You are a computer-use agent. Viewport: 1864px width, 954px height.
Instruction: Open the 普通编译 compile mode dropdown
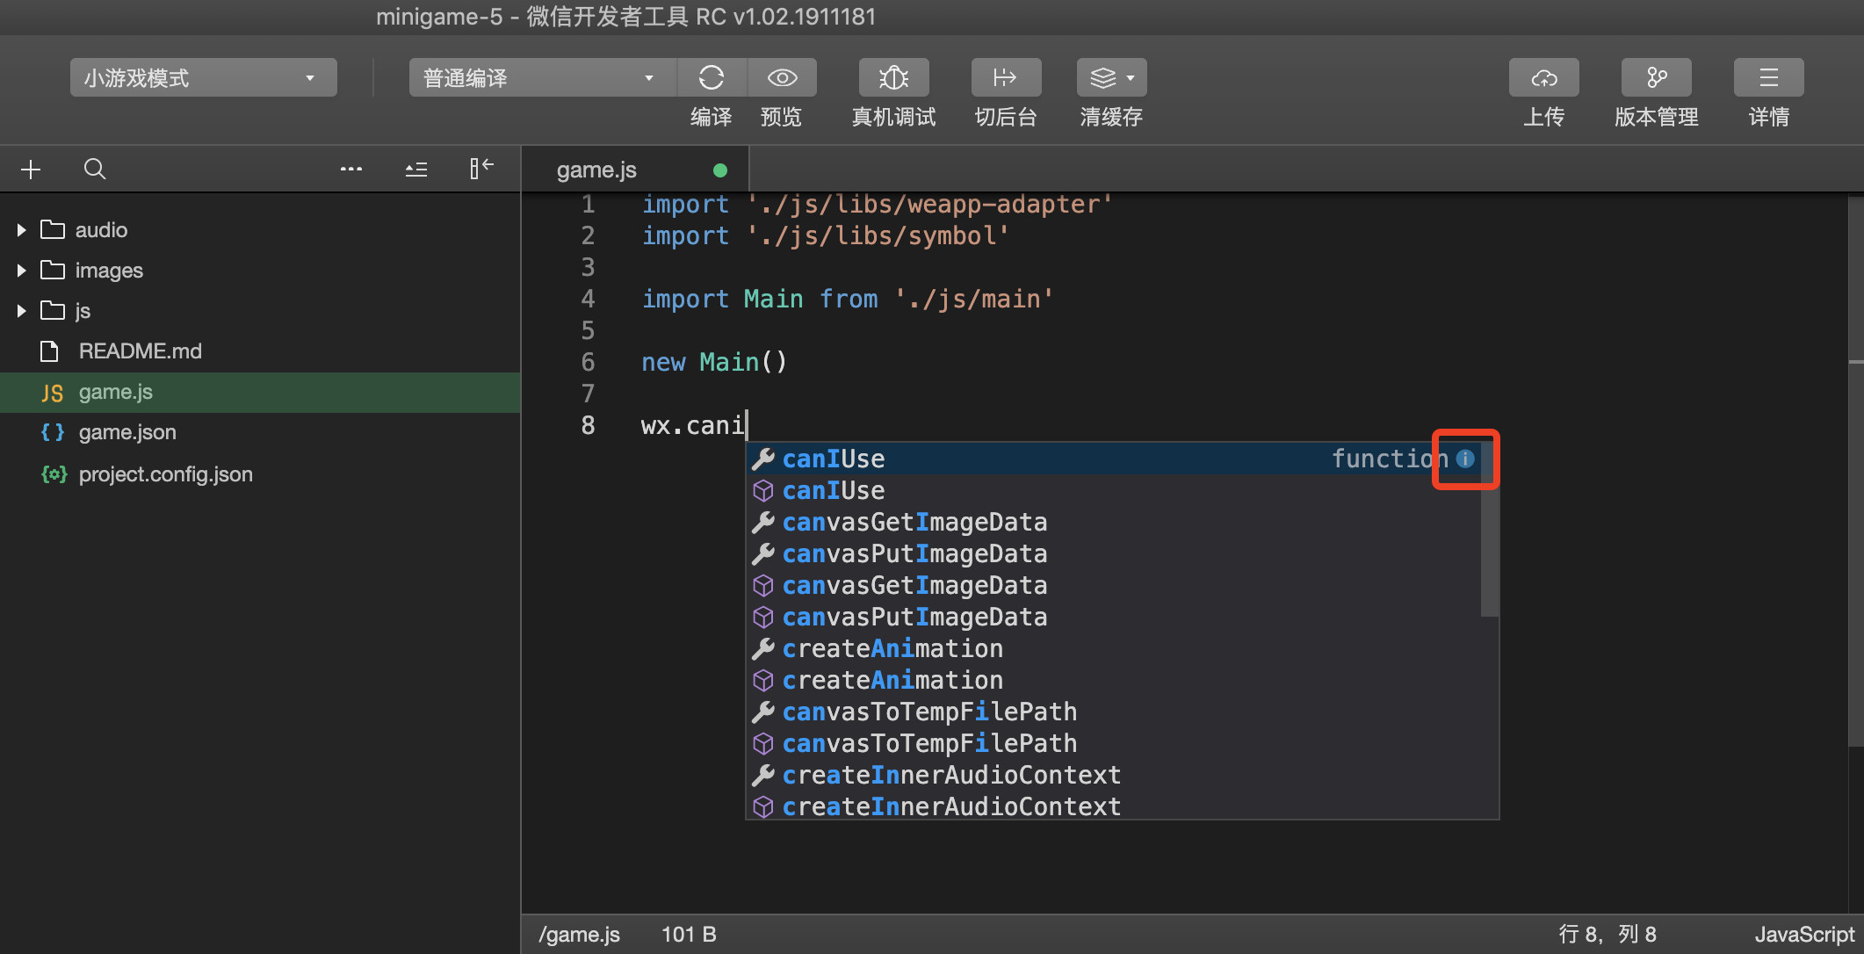[x=543, y=77]
